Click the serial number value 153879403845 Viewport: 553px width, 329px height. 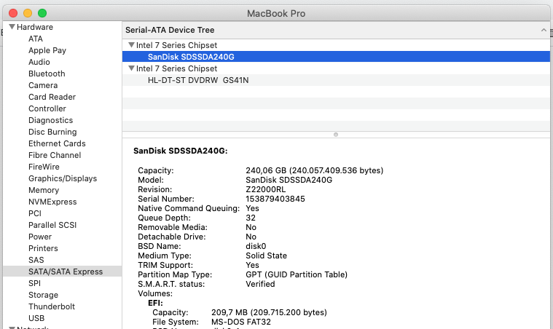[275, 199]
